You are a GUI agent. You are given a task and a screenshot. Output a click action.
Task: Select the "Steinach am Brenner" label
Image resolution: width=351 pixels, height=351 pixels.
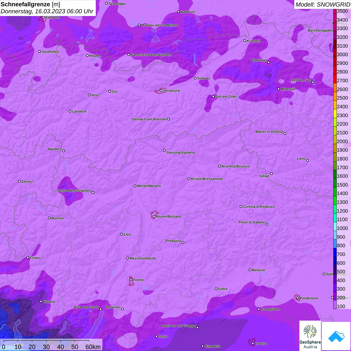(x=149, y=119)
